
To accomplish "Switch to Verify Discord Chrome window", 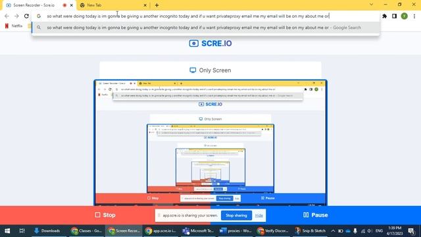I will pos(272,230).
